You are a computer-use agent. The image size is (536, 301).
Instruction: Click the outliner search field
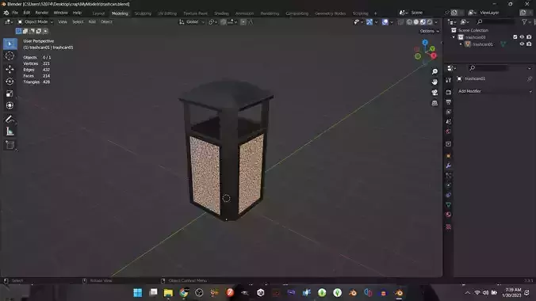[495, 22]
